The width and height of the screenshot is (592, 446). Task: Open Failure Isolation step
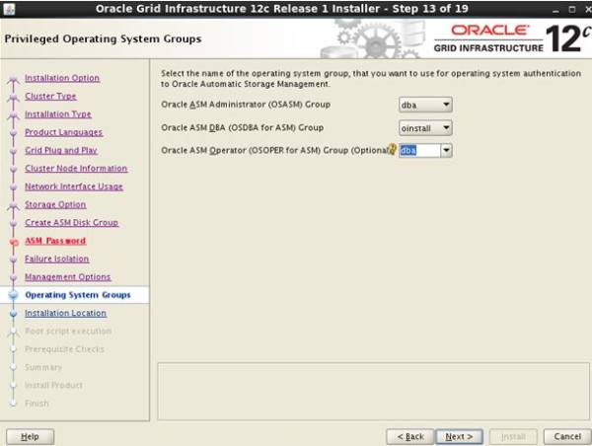(x=57, y=260)
